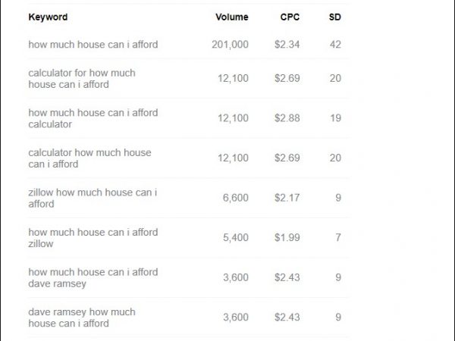Click 'zillow how much house can i afford'
The image size is (455, 341).
(93, 198)
